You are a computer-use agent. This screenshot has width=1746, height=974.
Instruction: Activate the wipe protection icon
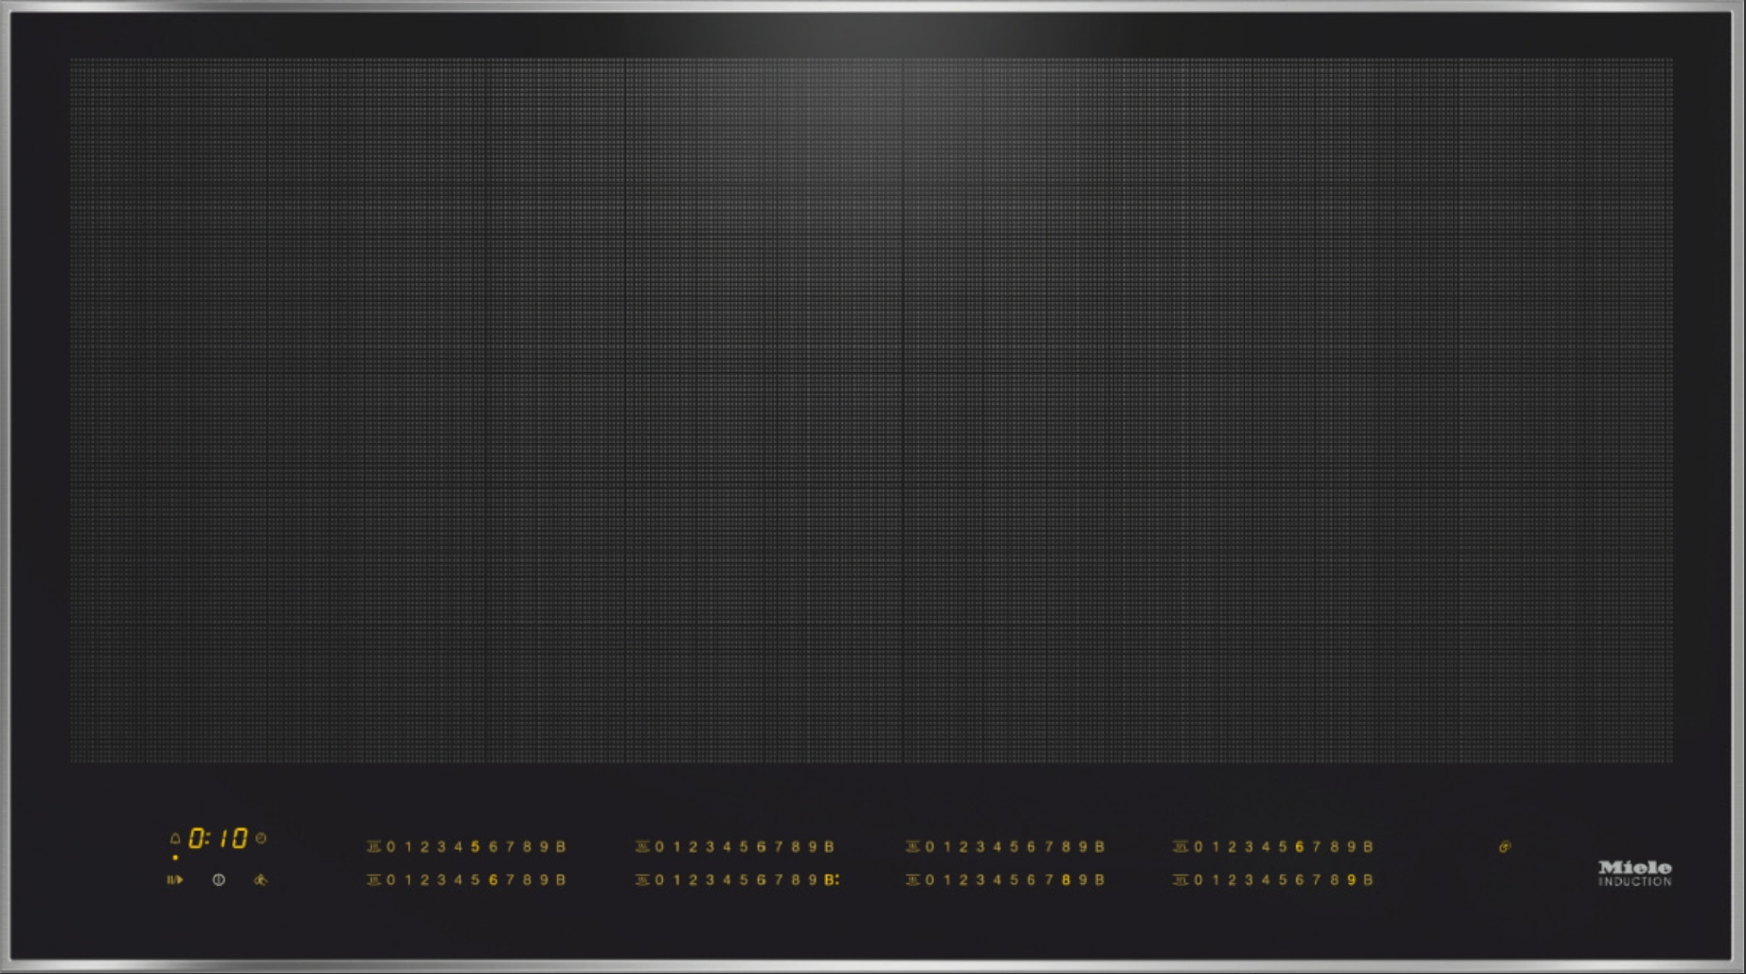coord(261,880)
